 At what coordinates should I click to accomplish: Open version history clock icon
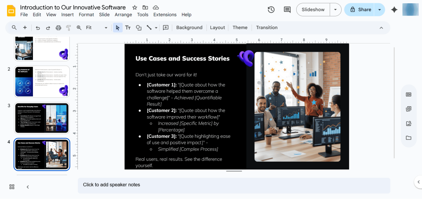point(271,10)
